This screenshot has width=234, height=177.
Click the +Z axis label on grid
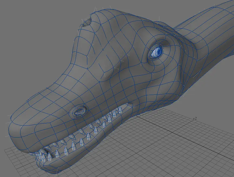(x=195, y=119)
